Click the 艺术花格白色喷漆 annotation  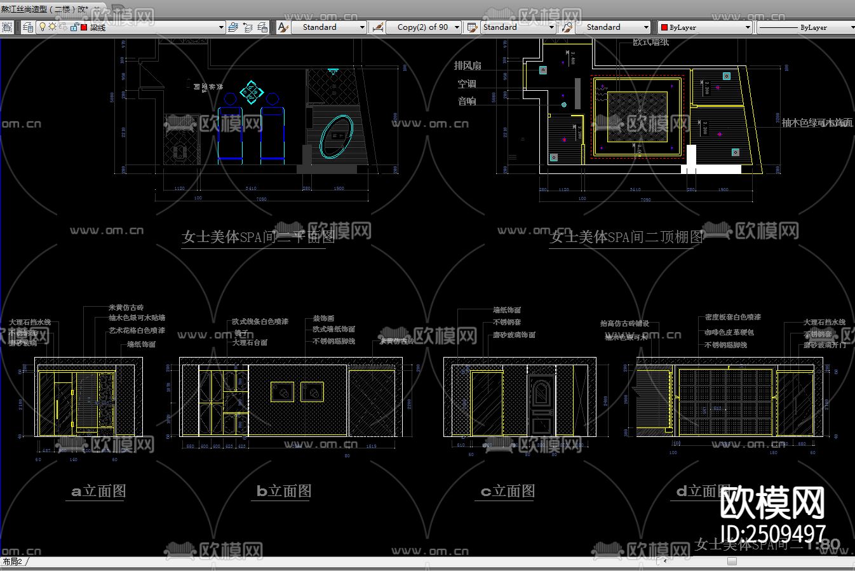click(x=137, y=330)
